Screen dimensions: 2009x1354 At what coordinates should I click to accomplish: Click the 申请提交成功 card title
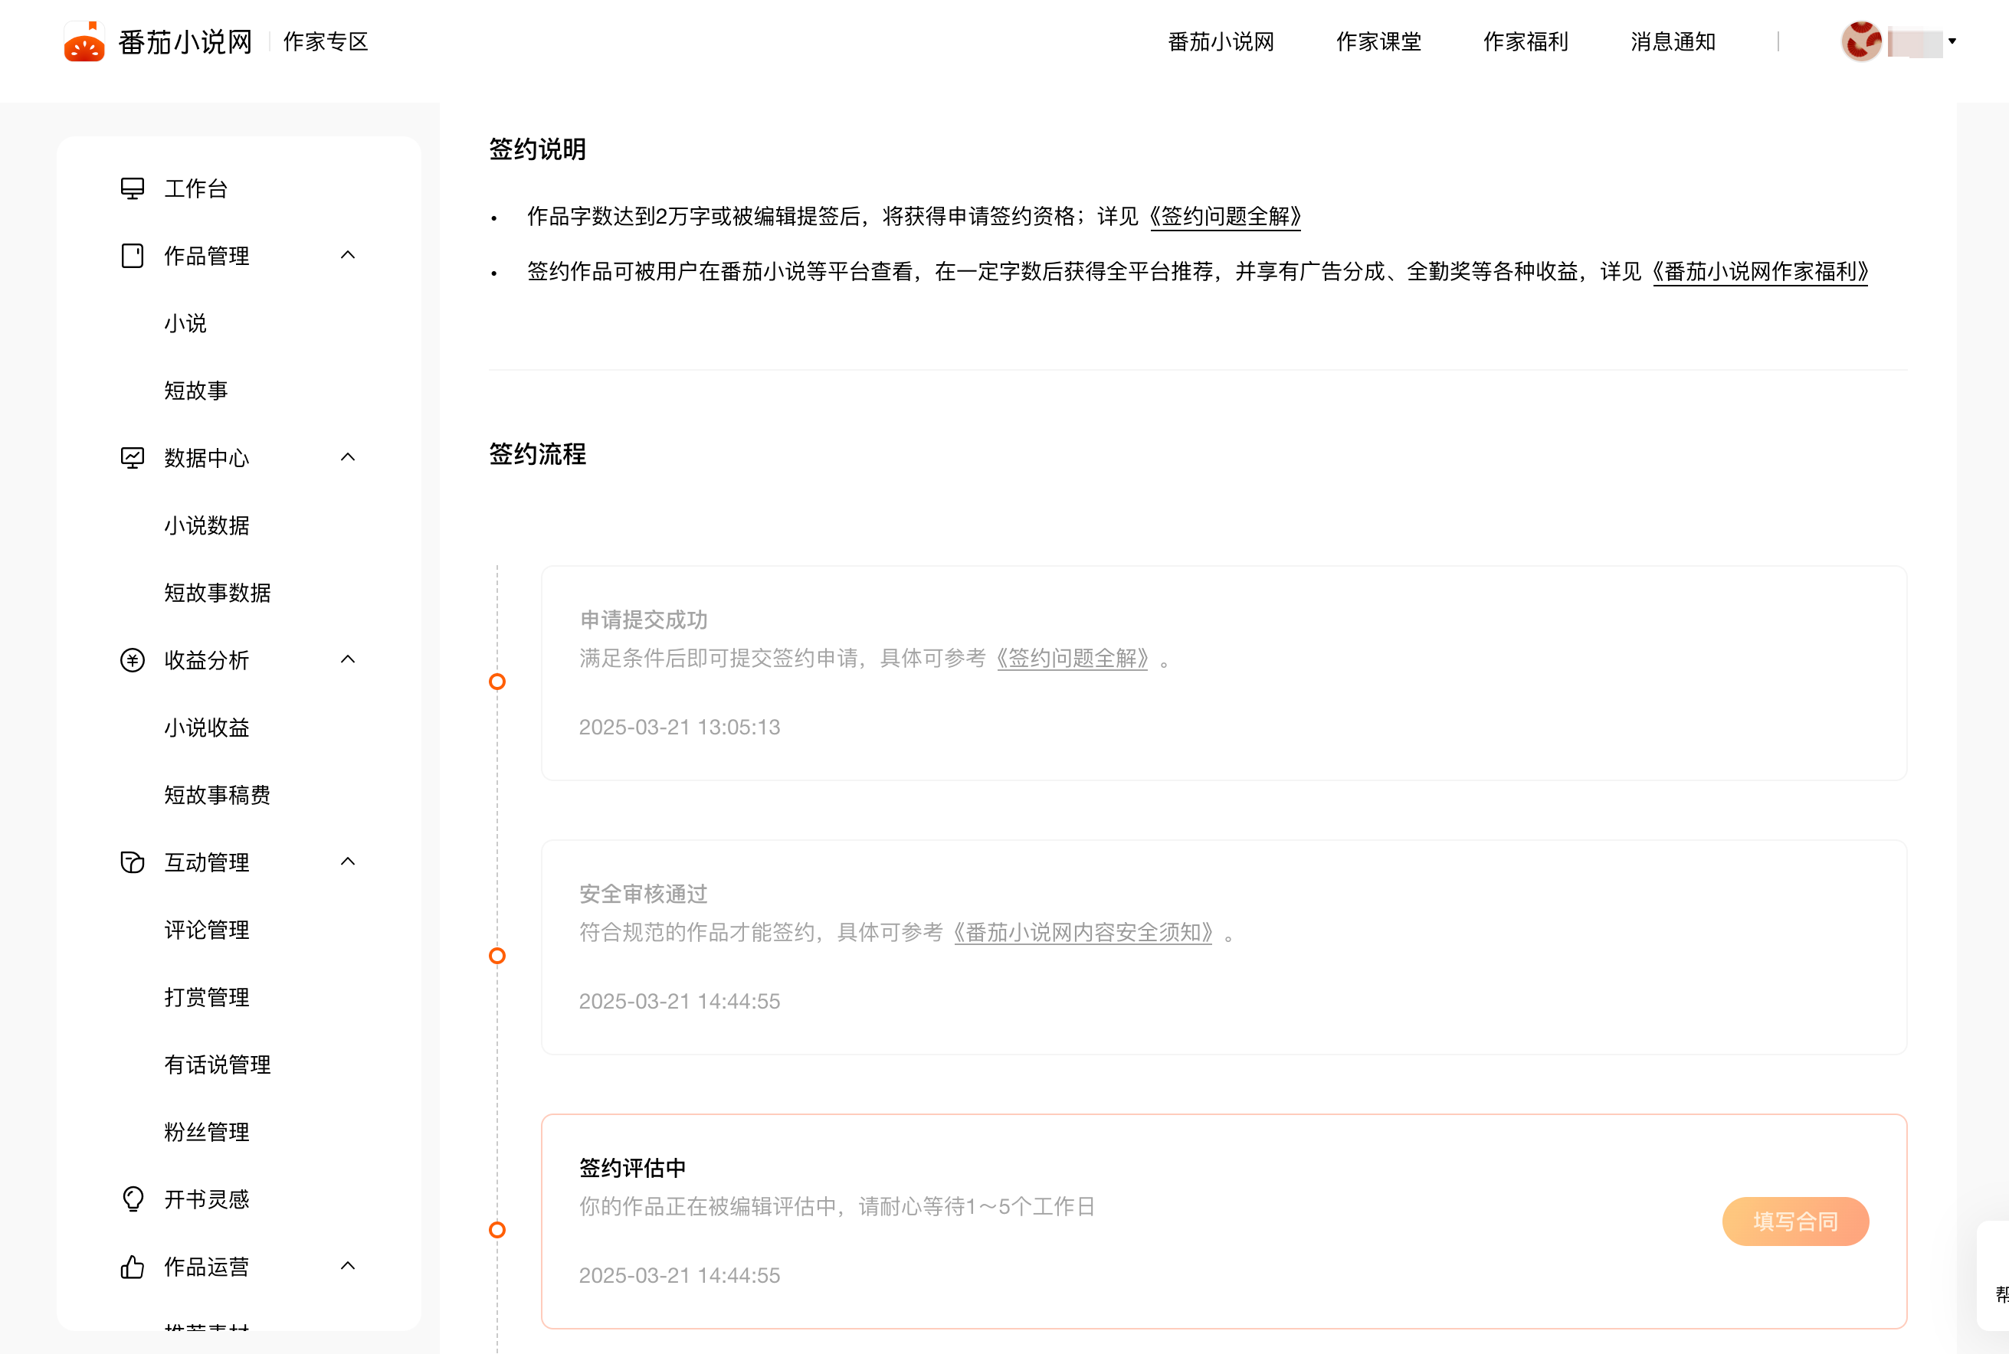[644, 619]
